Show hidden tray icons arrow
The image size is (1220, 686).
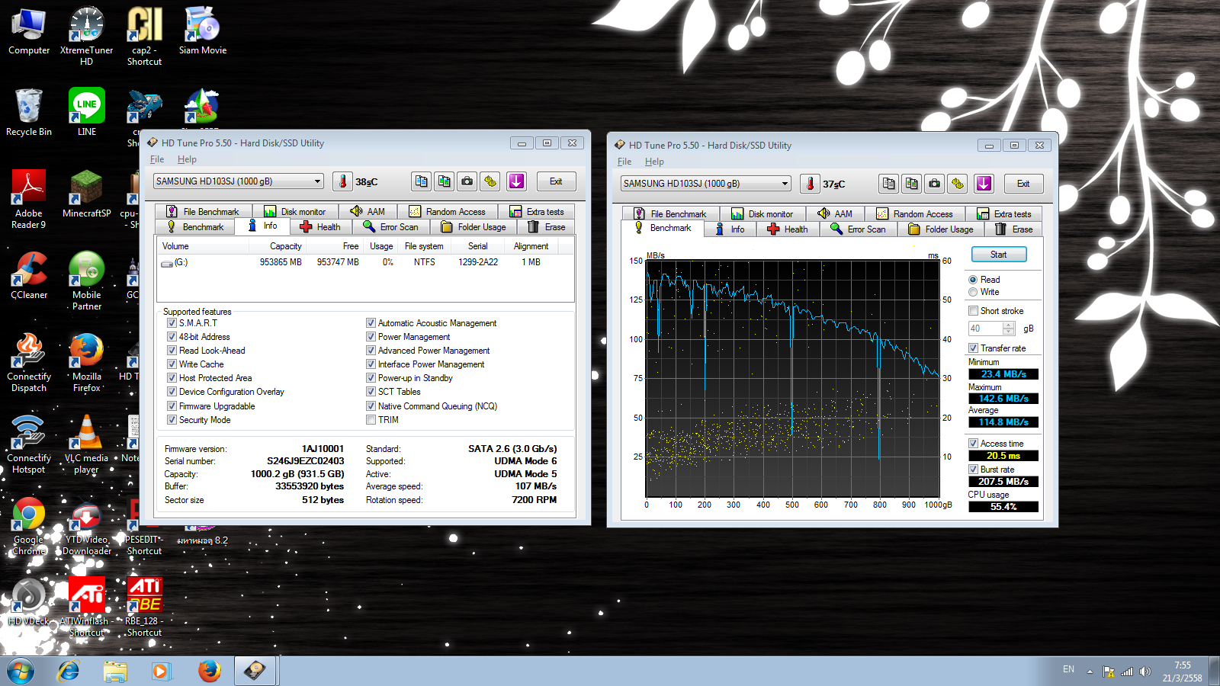(x=1090, y=672)
